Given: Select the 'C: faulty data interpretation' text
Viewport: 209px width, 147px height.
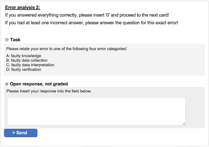Looking at the screenshot, I should [30, 65].
